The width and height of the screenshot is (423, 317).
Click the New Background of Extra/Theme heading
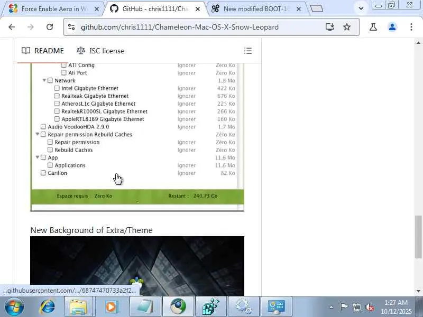91,230
